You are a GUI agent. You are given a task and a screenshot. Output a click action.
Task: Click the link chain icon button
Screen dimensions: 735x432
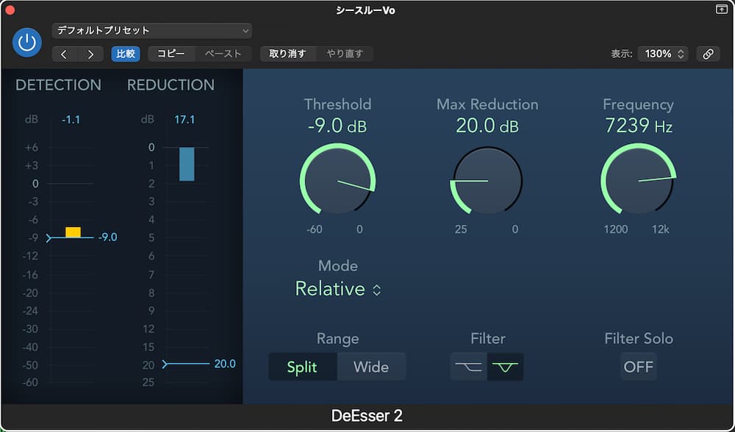pyautogui.click(x=708, y=54)
